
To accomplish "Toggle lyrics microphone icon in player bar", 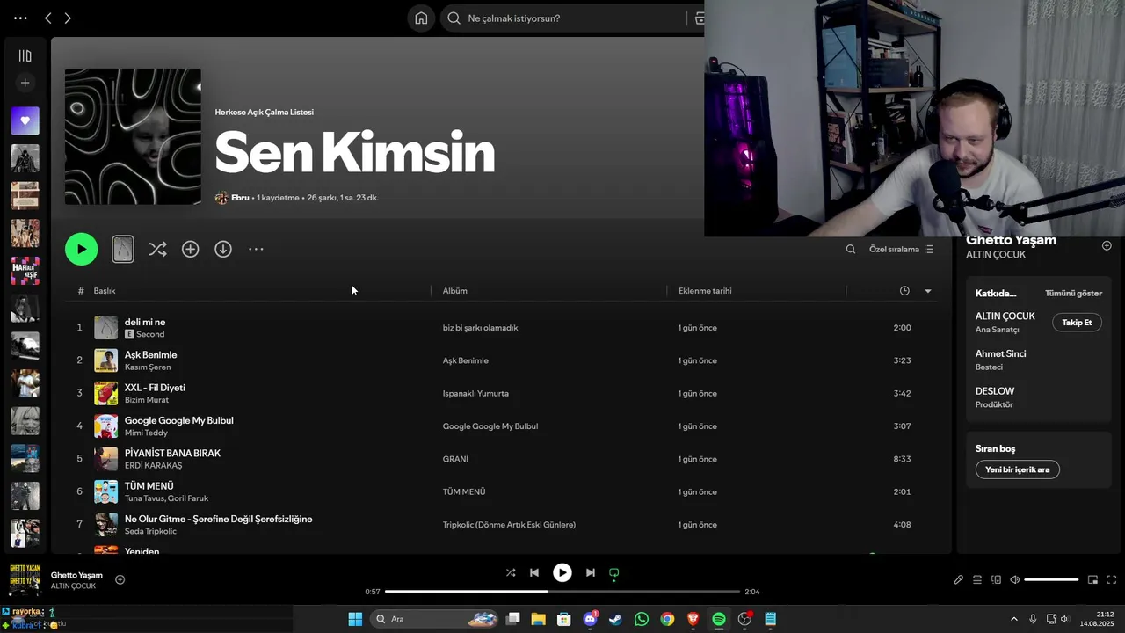I will pyautogui.click(x=959, y=580).
